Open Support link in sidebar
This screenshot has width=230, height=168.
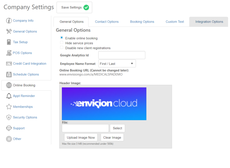(19, 128)
